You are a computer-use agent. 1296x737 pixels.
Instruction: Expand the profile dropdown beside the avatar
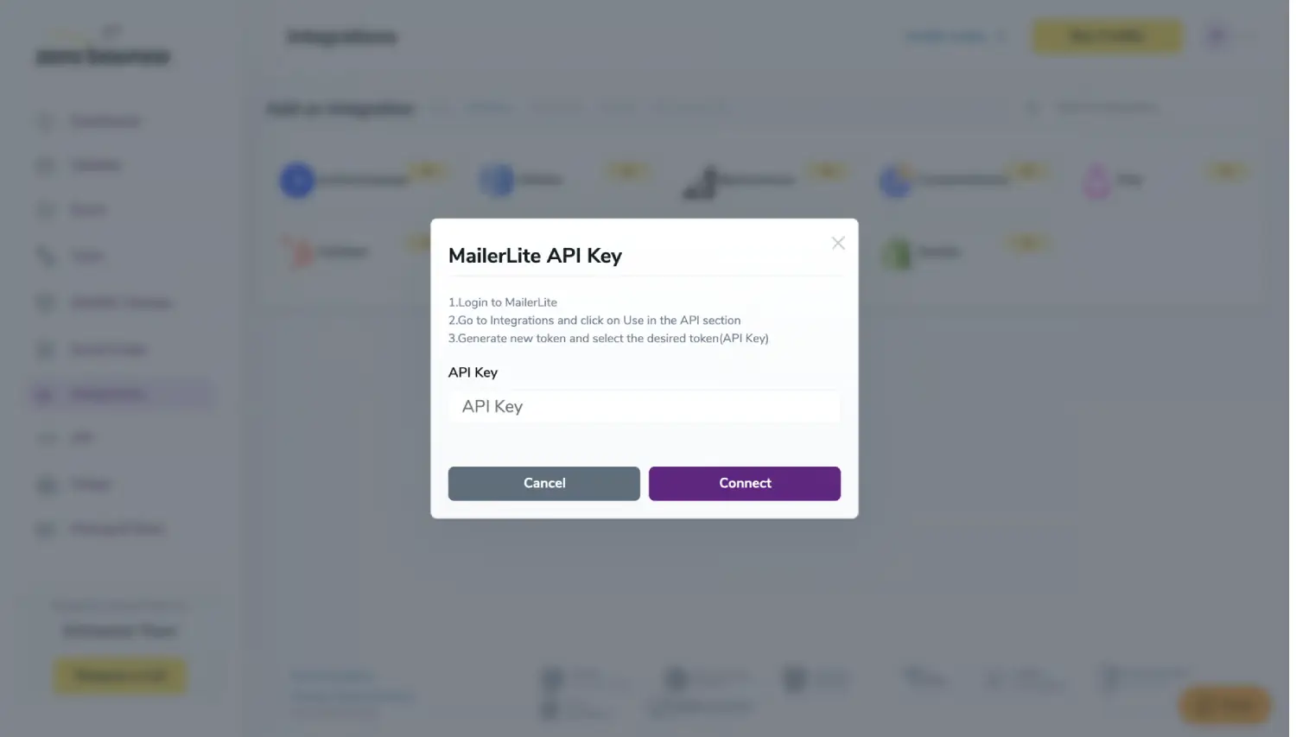1239,35
